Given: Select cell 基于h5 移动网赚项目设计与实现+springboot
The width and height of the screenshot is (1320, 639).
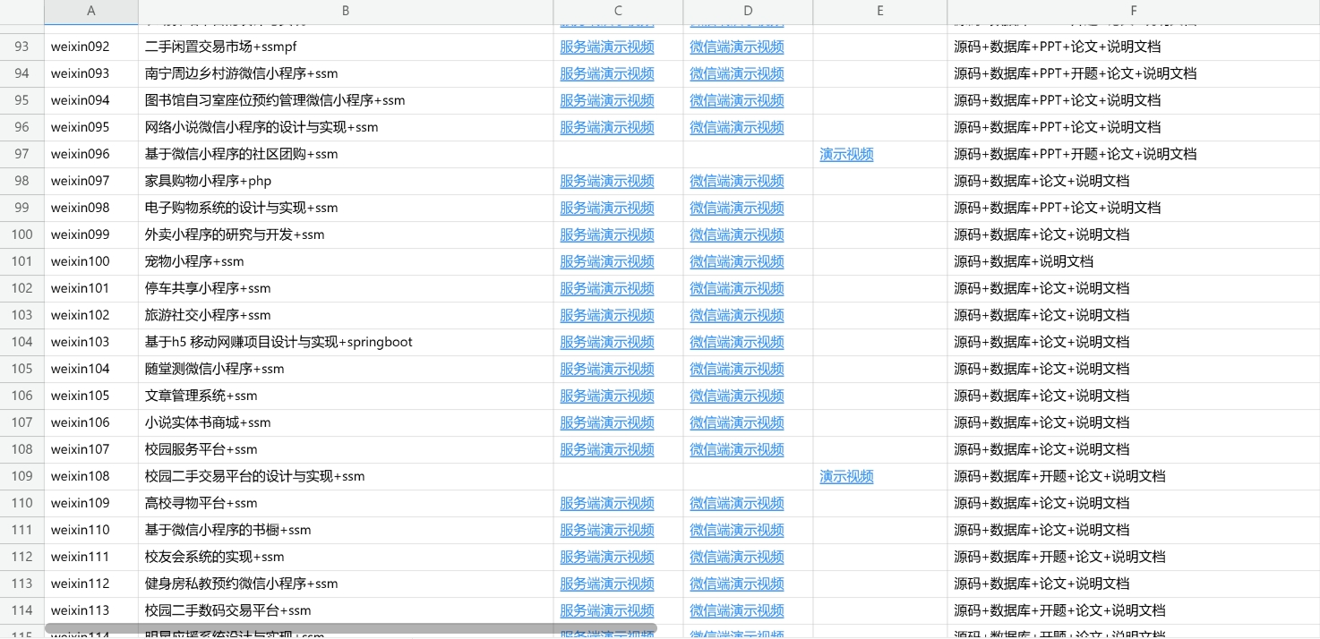Looking at the screenshot, I should click(x=346, y=342).
